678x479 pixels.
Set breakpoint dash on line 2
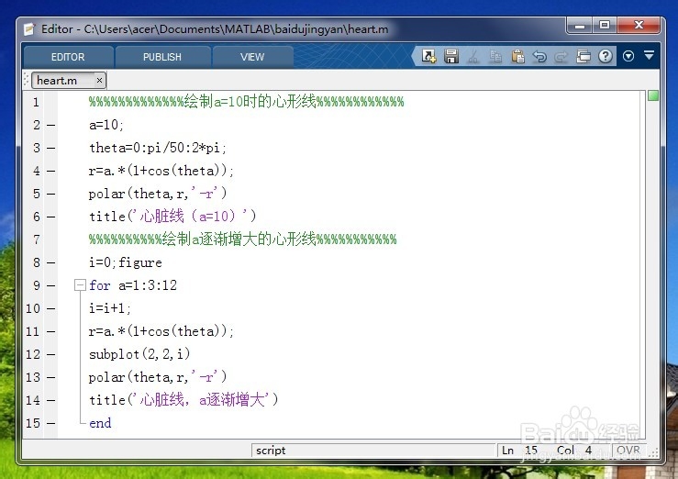51,126
